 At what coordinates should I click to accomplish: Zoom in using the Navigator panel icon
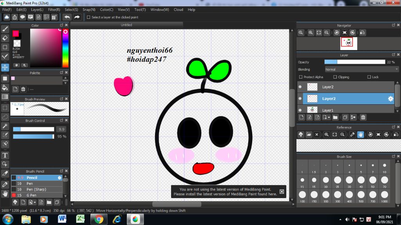[x=311, y=33]
